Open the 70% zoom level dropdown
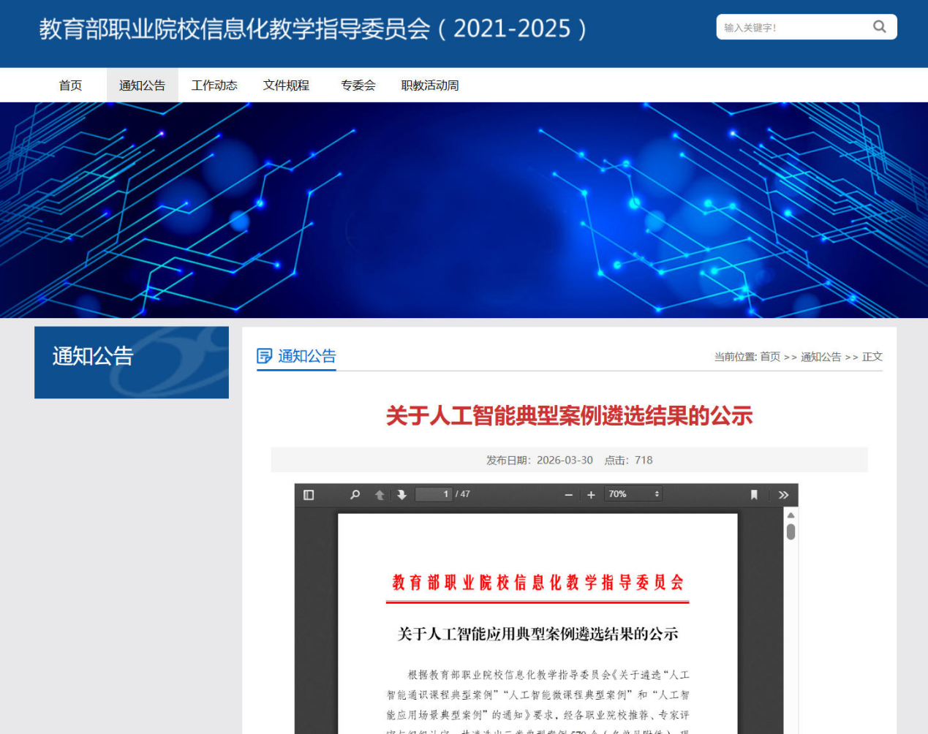 pyautogui.click(x=633, y=494)
